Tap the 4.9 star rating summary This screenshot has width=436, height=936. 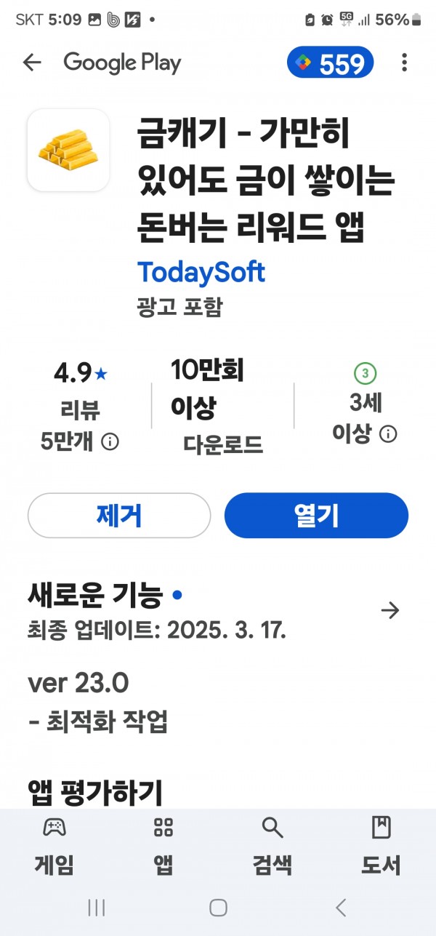(80, 374)
